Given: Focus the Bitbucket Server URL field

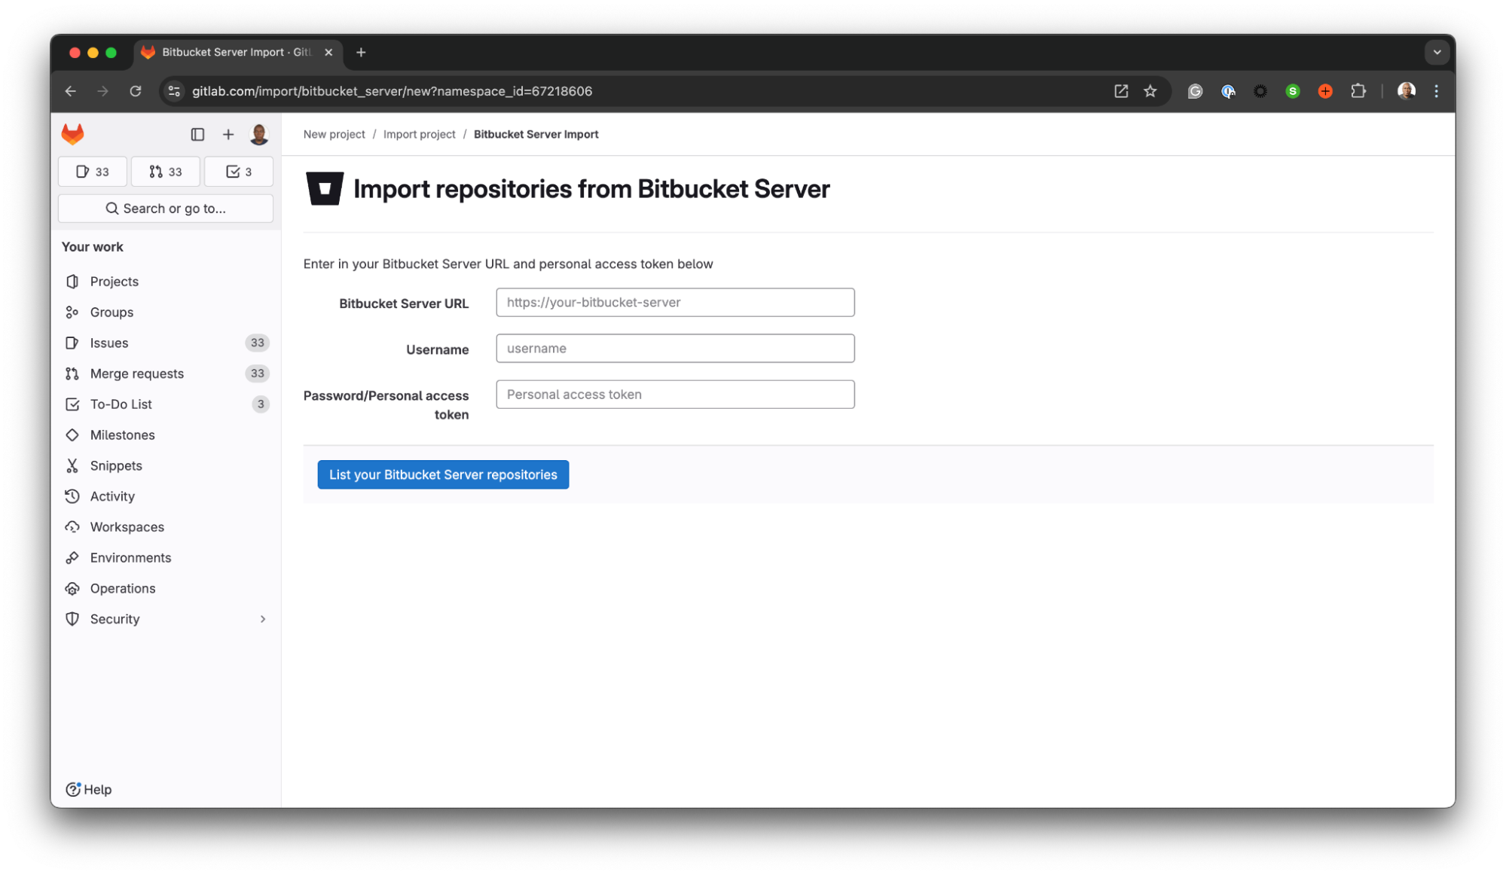Looking at the screenshot, I should [x=675, y=303].
